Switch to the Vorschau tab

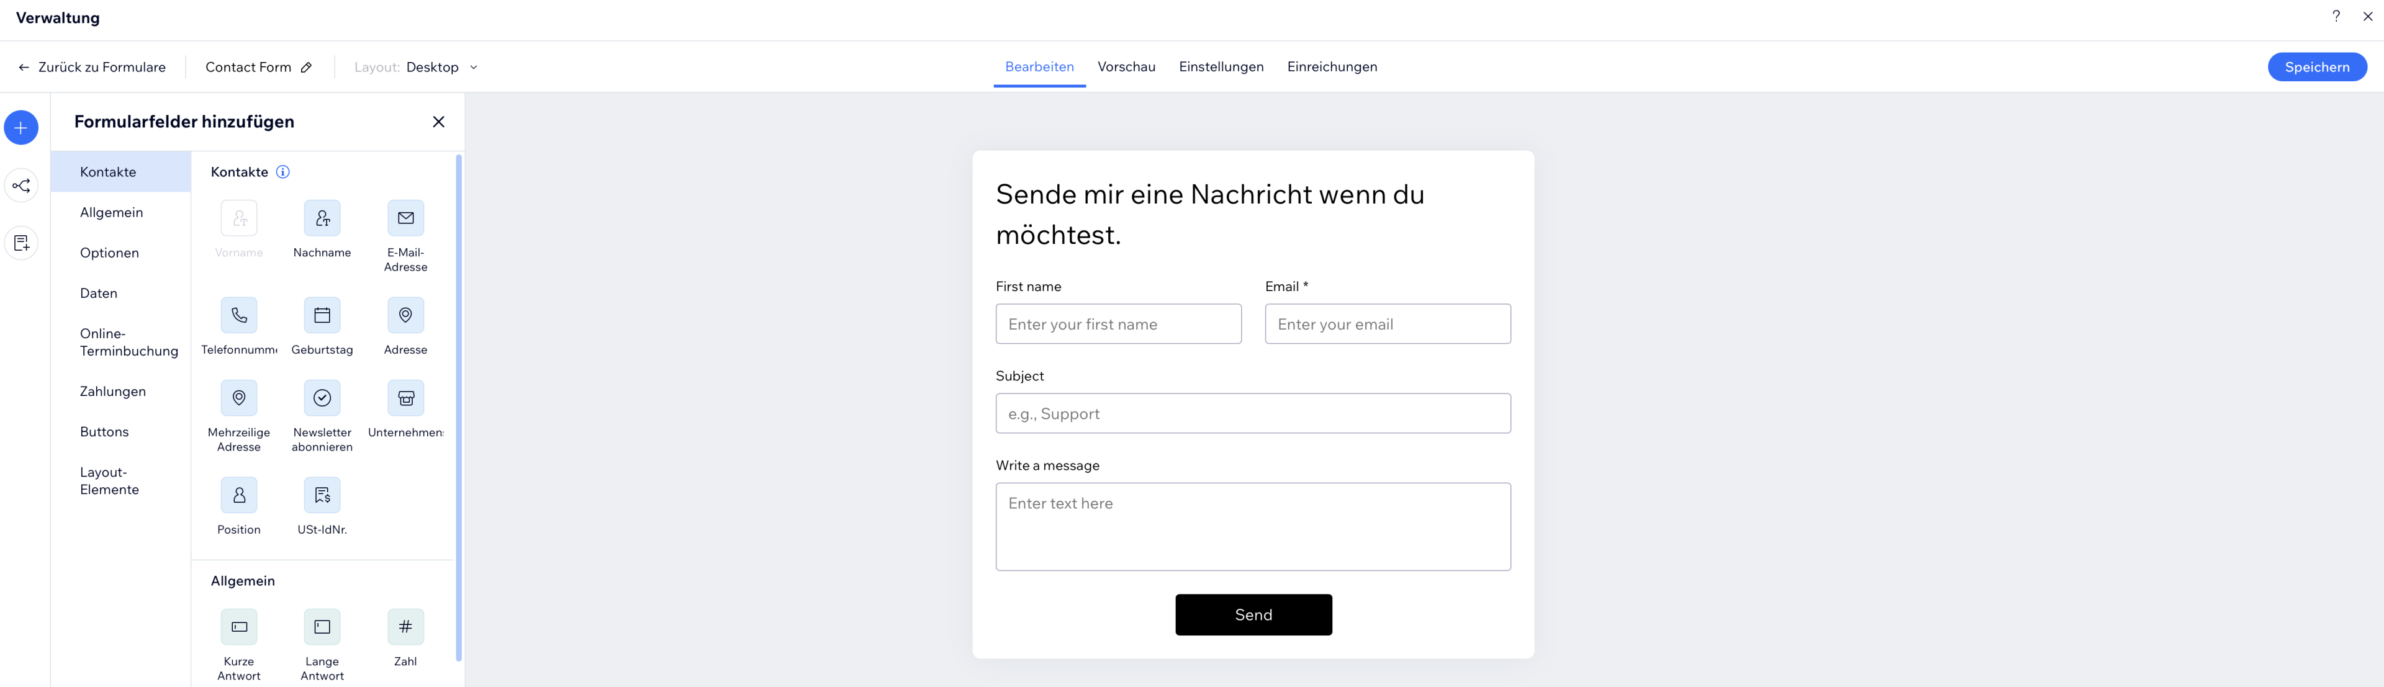pyautogui.click(x=1126, y=66)
